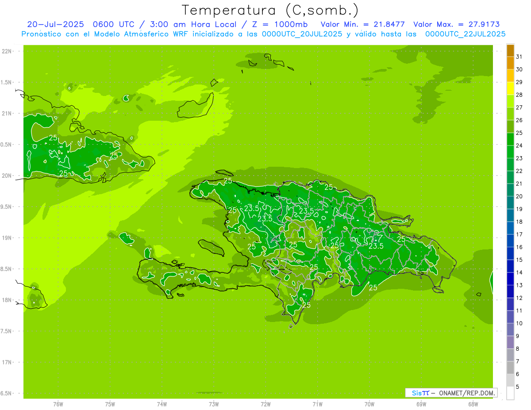The image size is (531, 410).
Task: Click the colorbar label "5"
Action: pos(518,387)
